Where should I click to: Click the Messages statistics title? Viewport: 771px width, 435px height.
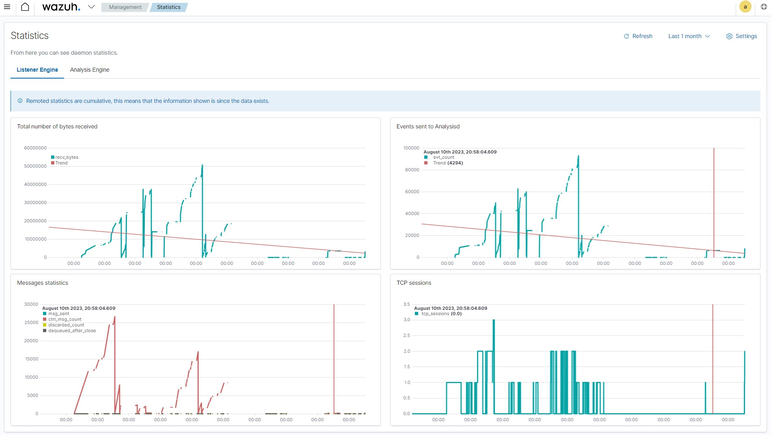(x=43, y=283)
